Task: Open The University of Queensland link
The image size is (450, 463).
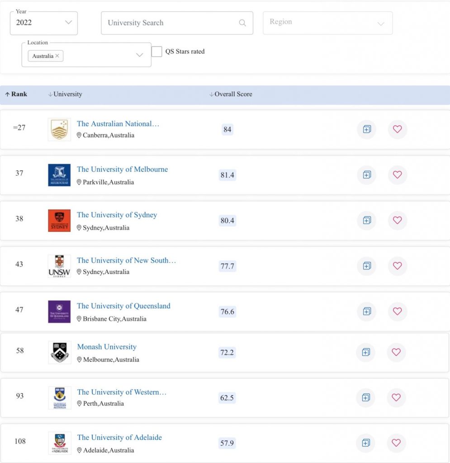Action: coord(124,306)
